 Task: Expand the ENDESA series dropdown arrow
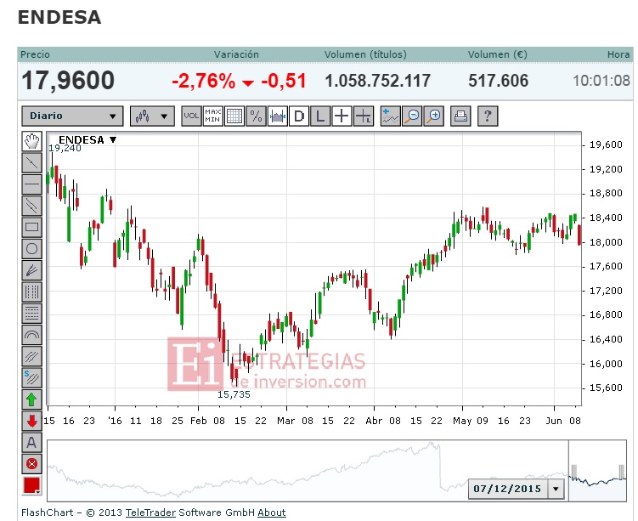point(113,140)
